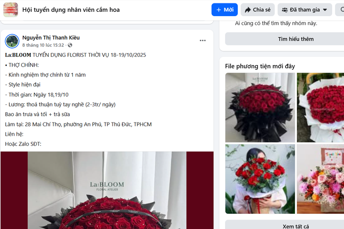Open the La:BLOOM post image
The image size is (344, 229).
(107, 190)
